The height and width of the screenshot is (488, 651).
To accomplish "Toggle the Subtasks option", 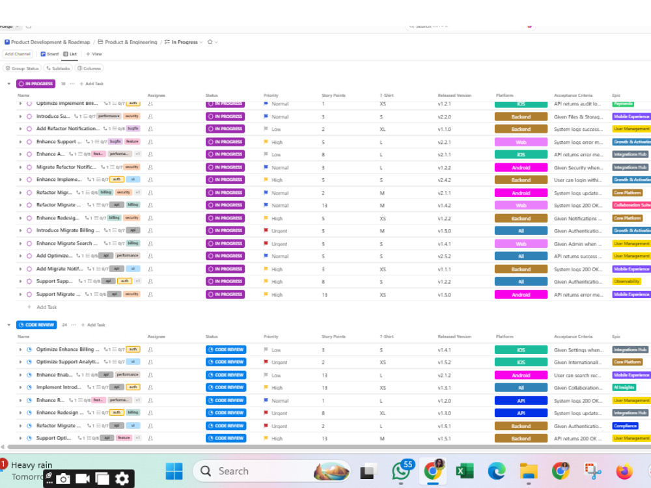I will [58, 68].
